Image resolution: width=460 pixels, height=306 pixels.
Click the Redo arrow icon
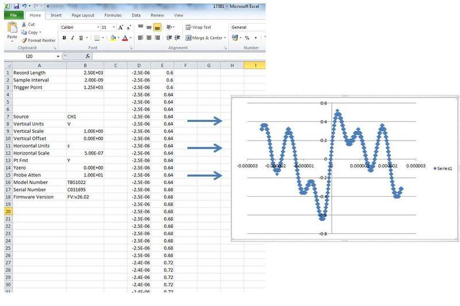point(37,6)
